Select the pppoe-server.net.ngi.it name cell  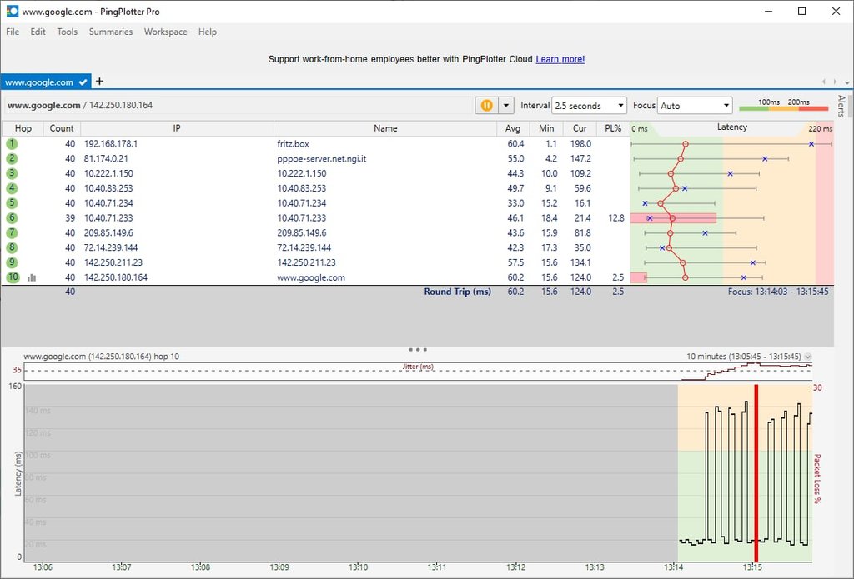321,158
